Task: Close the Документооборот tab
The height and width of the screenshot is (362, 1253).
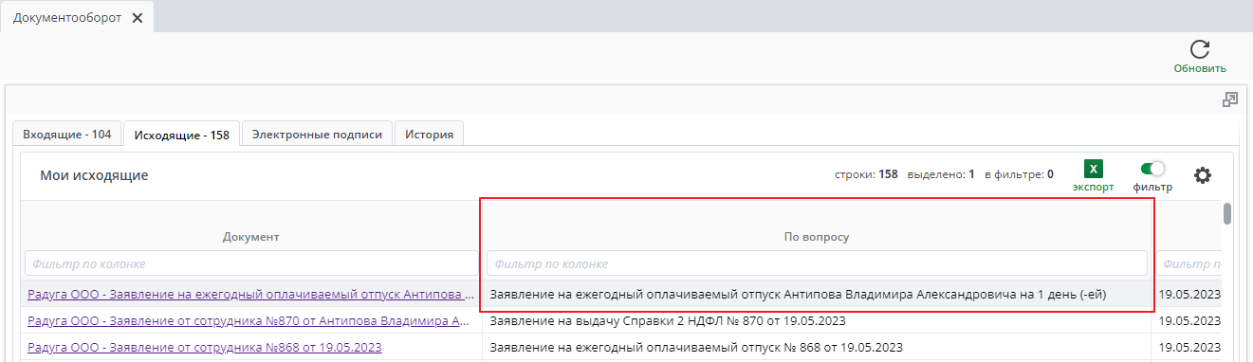Action: point(138,18)
